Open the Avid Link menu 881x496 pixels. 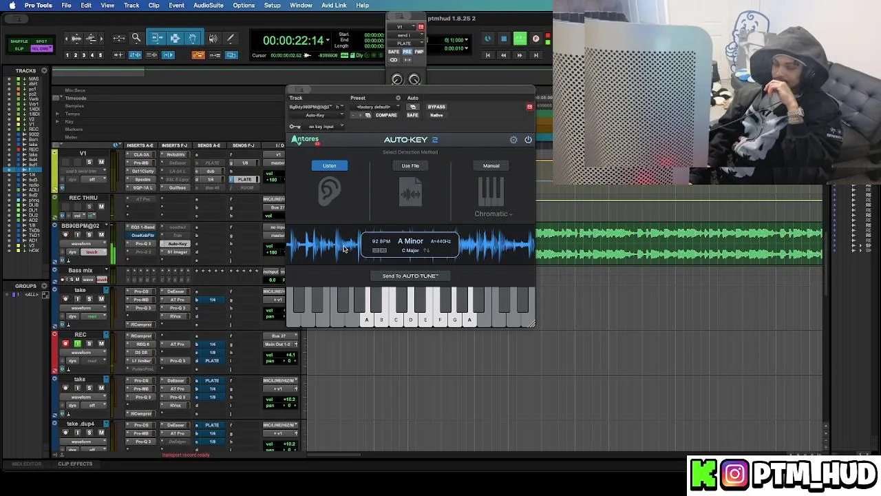pyautogui.click(x=334, y=6)
